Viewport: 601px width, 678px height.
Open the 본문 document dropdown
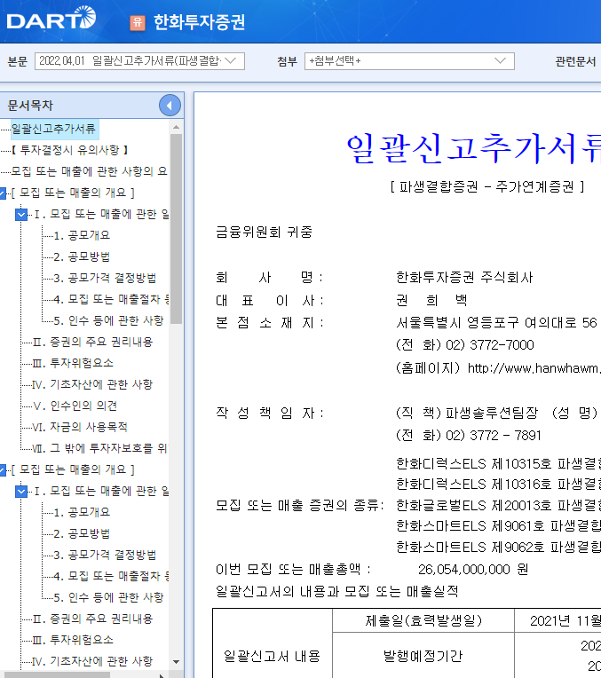(139, 61)
